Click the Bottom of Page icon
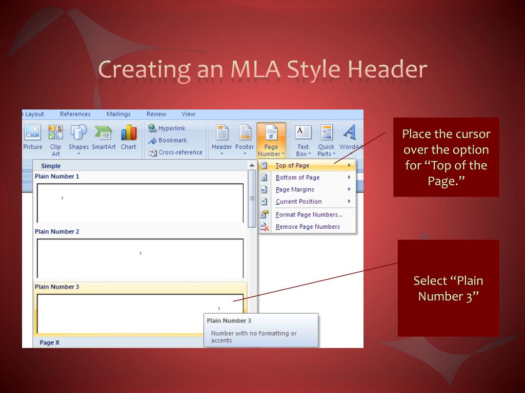The width and height of the screenshot is (525, 393). coord(264,178)
